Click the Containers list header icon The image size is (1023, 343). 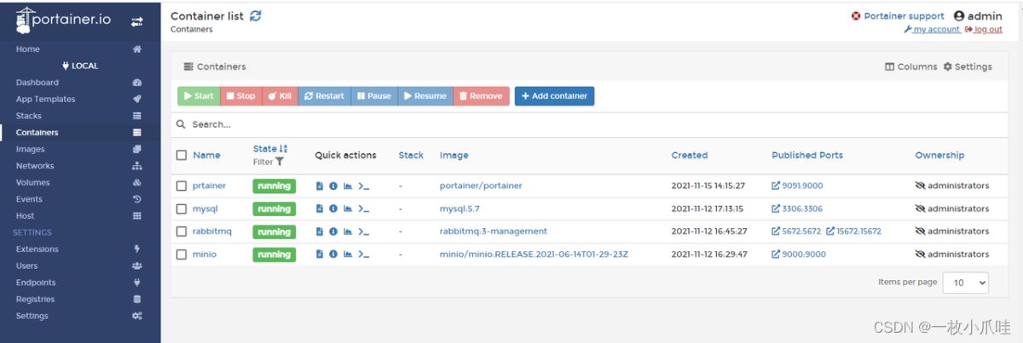click(x=188, y=66)
